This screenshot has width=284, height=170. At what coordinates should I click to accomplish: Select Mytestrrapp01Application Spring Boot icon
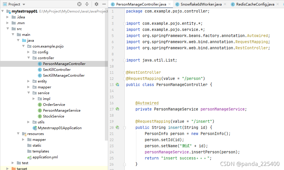35,128
